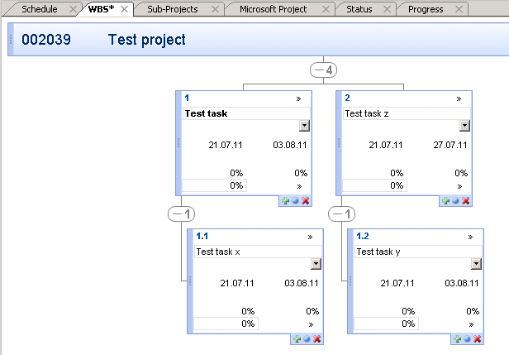Click the green plus icon on task 1

(285, 201)
